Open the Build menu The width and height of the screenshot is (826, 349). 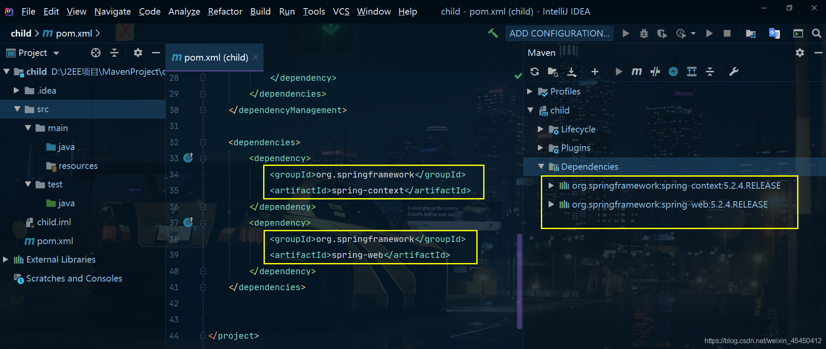click(x=260, y=12)
